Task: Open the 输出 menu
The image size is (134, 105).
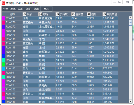Action: (x=36, y=9)
